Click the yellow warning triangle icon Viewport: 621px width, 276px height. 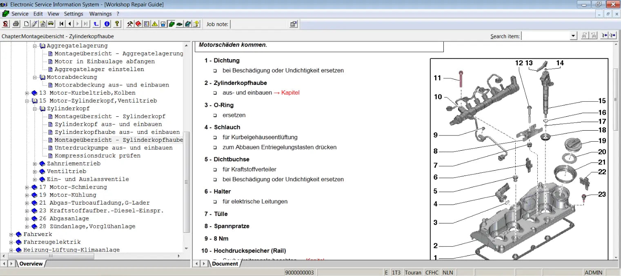pos(155,24)
